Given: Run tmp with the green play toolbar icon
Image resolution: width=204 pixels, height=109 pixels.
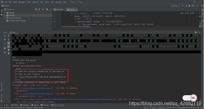Looking at the screenshot, I should click(x=183, y=6).
